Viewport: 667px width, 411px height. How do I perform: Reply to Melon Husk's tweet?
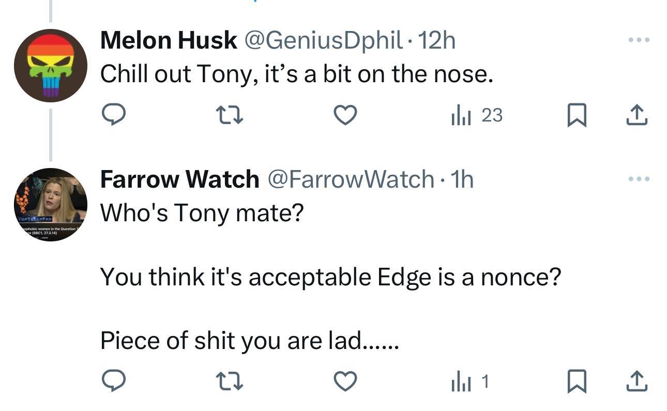click(113, 115)
